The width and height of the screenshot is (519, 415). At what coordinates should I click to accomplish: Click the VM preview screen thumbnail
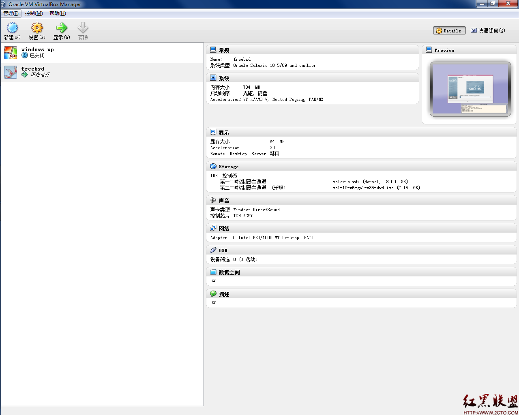click(470, 89)
